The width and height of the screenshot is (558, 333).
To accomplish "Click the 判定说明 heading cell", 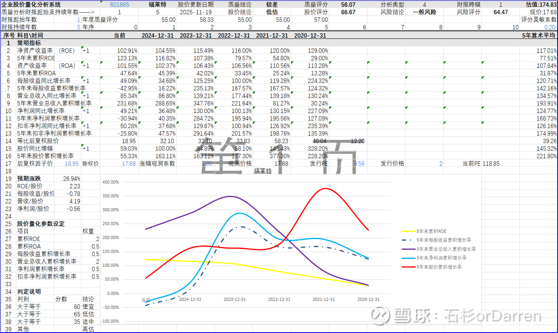I will click(29, 291).
